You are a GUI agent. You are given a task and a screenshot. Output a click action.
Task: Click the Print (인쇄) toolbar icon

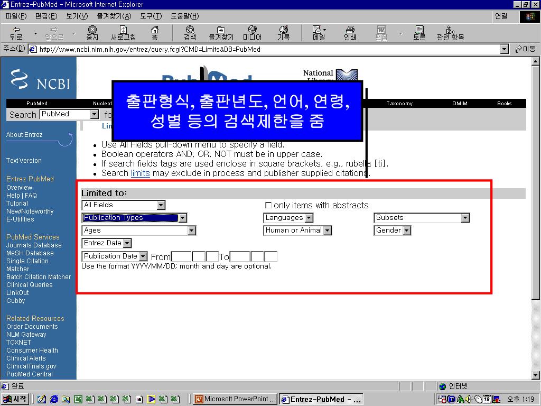pyautogui.click(x=350, y=33)
